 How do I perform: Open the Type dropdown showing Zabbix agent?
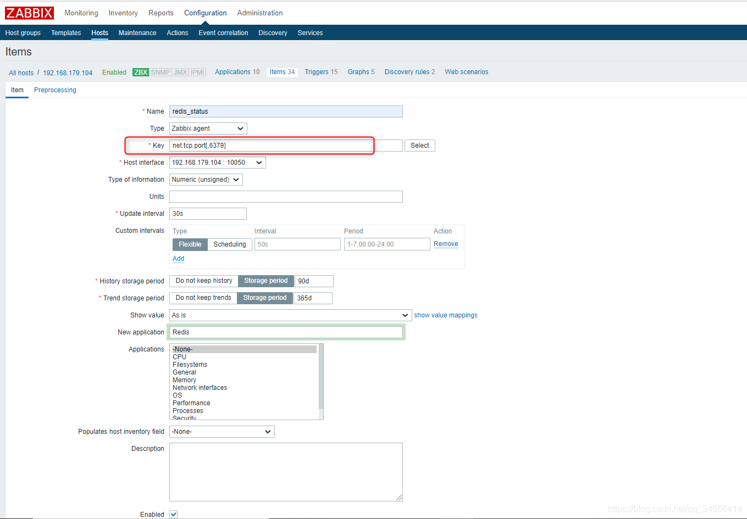[208, 128]
